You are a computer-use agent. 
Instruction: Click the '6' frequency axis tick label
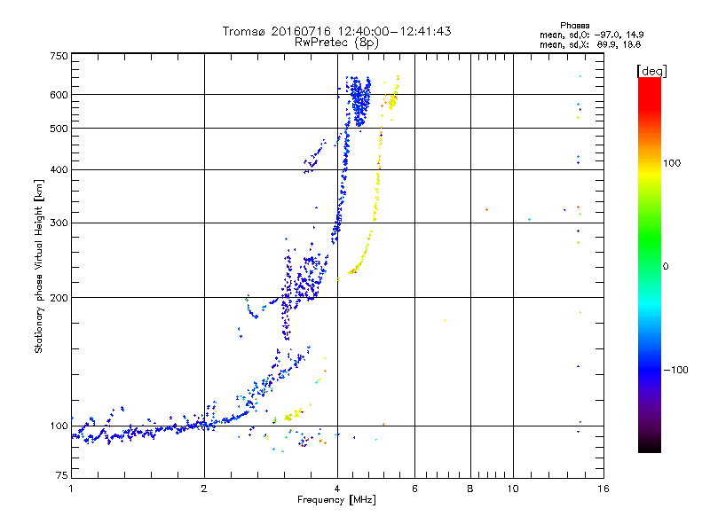(x=414, y=489)
